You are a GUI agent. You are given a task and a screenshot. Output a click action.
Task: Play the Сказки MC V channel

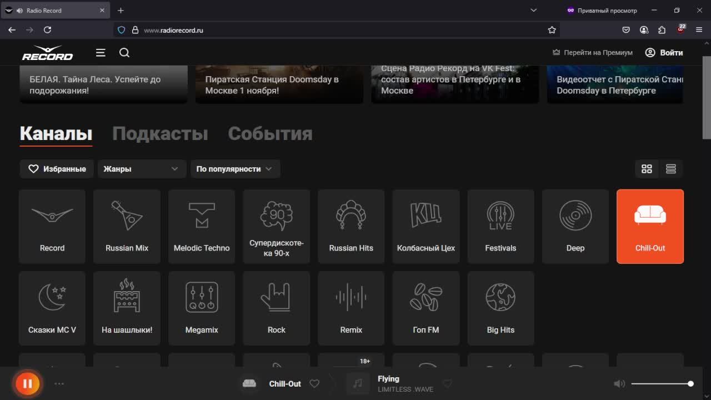click(x=52, y=308)
